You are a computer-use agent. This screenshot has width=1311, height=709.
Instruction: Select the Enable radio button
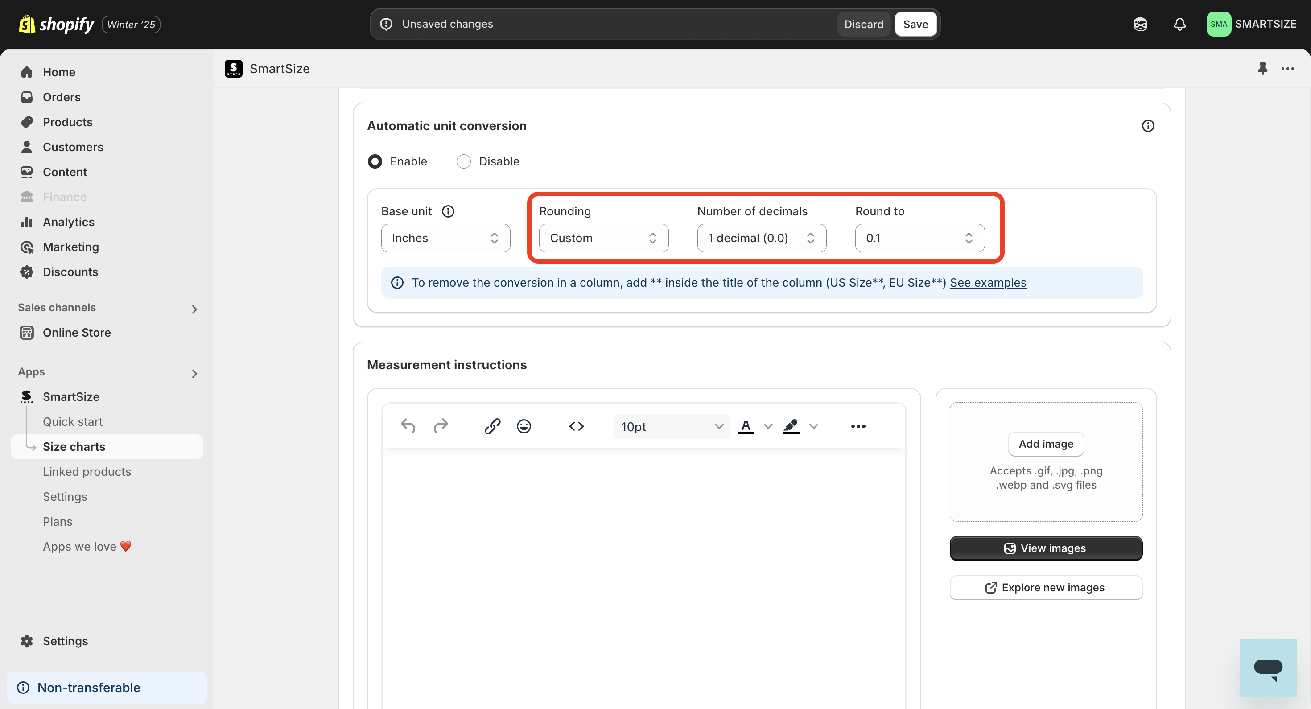pyautogui.click(x=375, y=161)
